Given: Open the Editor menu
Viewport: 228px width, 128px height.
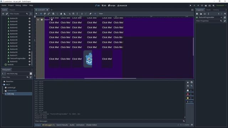Looking at the screenshot, I should click(x=25, y=5).
